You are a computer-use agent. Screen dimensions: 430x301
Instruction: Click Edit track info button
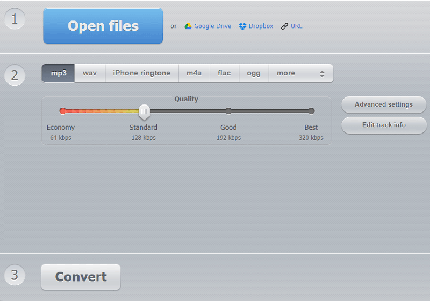(384, 125)
